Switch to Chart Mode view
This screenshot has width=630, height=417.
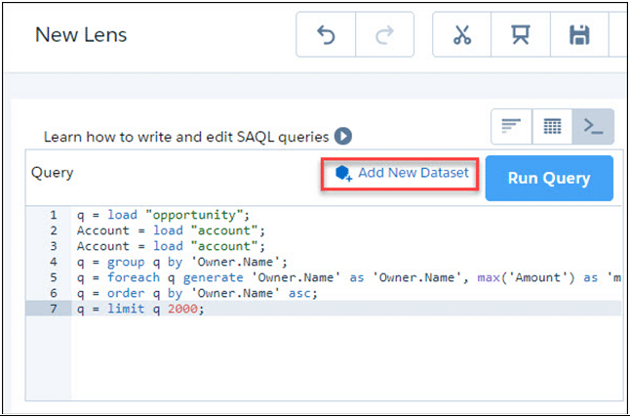click(x=511, y=126)
